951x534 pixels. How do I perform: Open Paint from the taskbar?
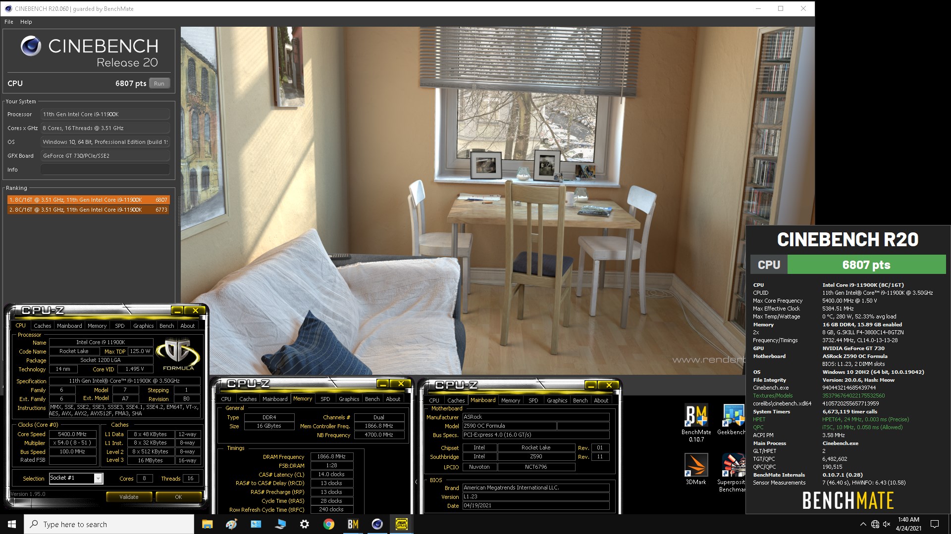pos(231,524)
